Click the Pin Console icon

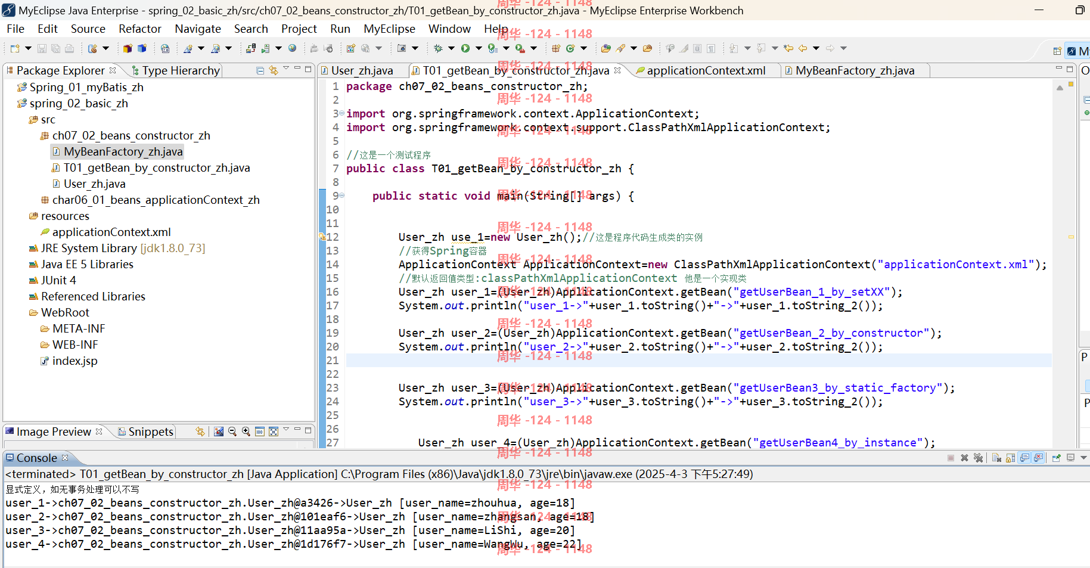pyautogui.click(x=1056, y=458)
